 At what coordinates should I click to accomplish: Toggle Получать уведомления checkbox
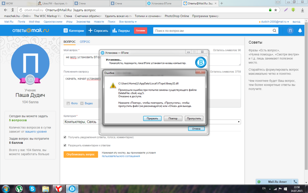click(65, 137)
